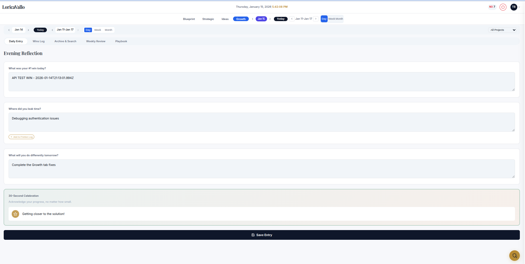The image size is (525, 264).
Task: Switch to Month view in sub-toolbar
Action: (108, 30)
